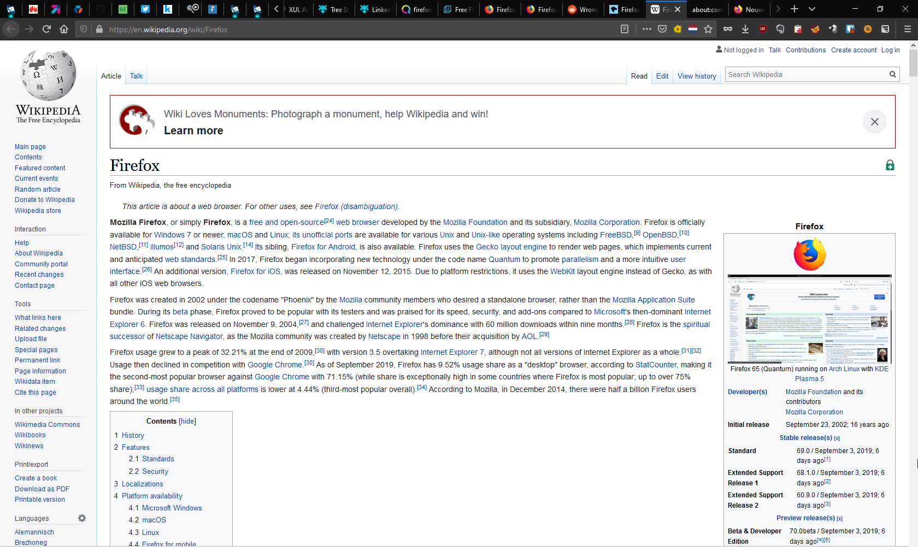Open the Wiki Loves Monuments logo

point(137,120)
